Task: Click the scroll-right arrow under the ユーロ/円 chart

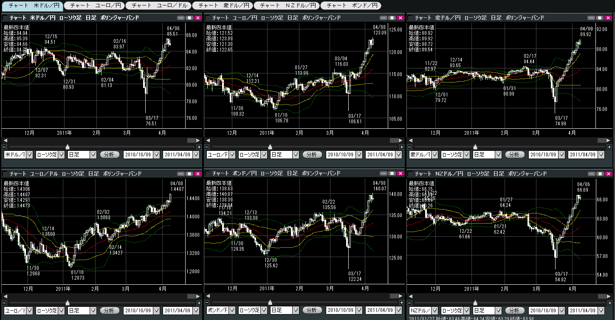Action: pyautogui.click(x=401, y=140)
